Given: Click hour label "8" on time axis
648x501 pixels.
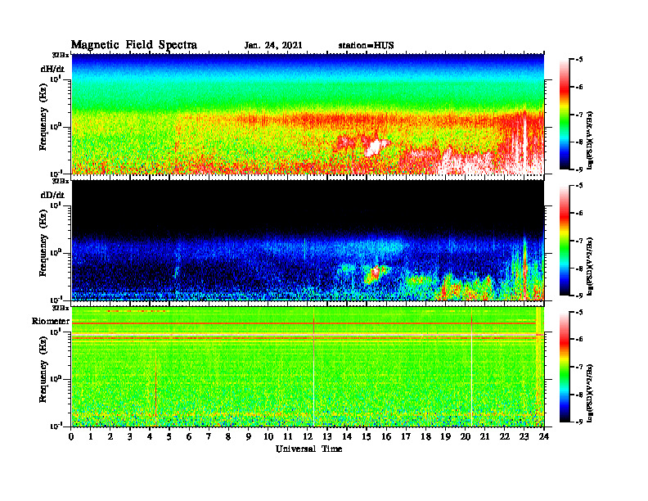Looking at the screenshot, I should [228, 436].
